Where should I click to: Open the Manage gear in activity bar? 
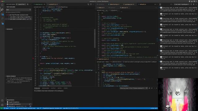tap(2, 105)
